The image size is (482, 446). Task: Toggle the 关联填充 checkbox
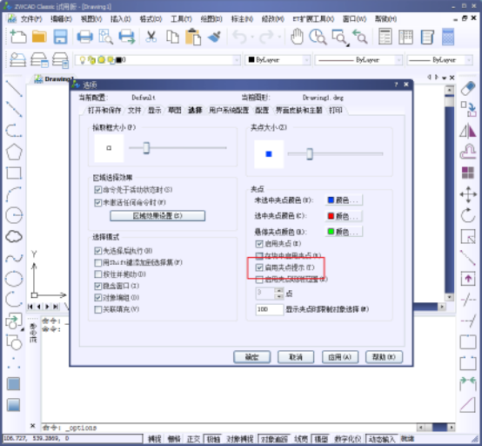[98, 309]
